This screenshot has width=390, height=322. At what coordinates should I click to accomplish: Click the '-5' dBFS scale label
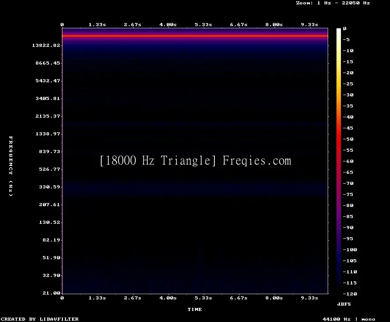(x=346, y=39)
